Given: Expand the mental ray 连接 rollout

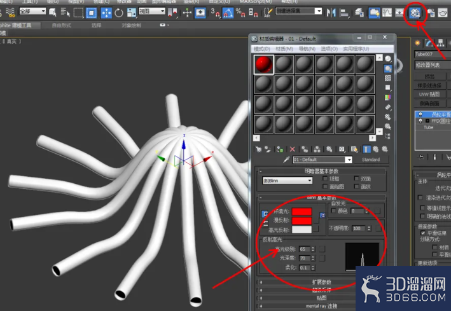Looking at the screenshot, I should [321, 306].
